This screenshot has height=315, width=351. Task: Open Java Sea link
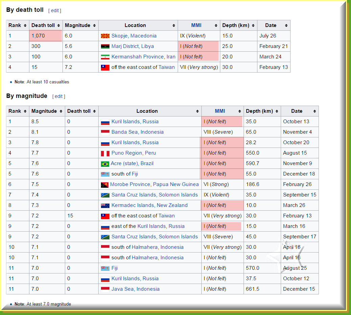pos(123,289)
